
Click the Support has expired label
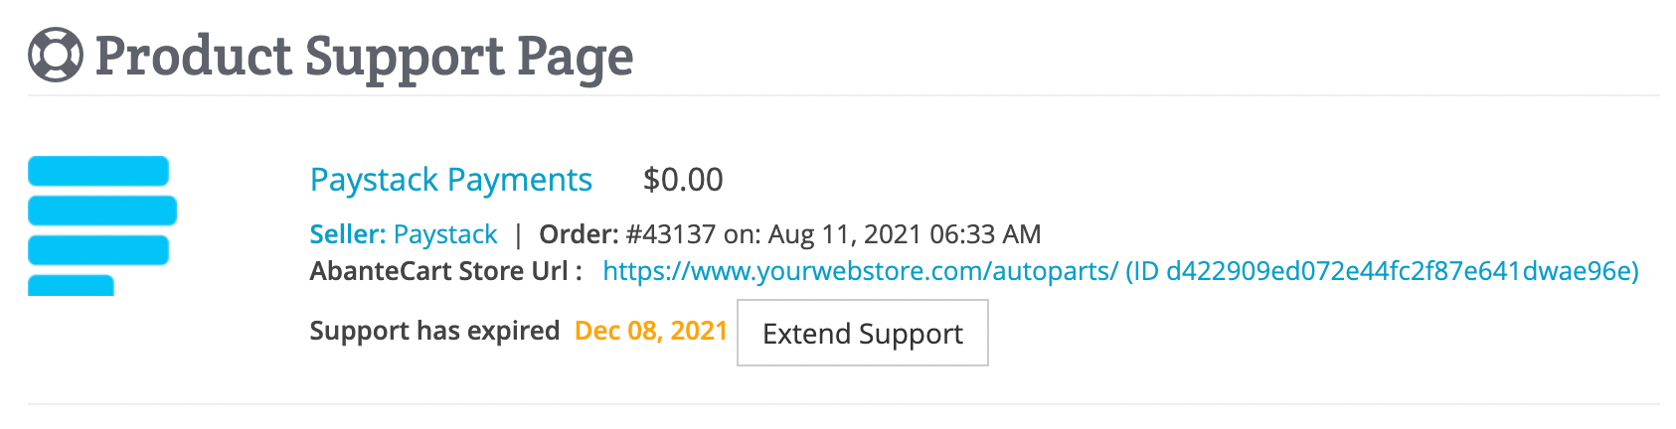[434, 331]
